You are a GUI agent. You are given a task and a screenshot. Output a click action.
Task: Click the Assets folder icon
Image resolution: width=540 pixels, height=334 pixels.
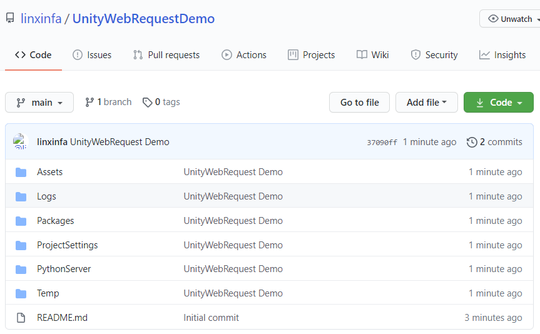pyautogui.click(x=21, y=172)
